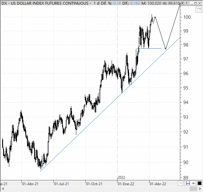Click the 01-Ene-22 date label
The height and width of the screenshot is (192, 203).
[126, 184]
